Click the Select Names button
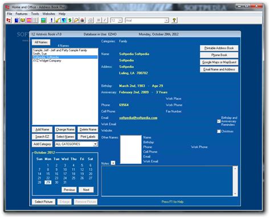This screenshot has width=270, height=218. click(x=65, y=136)
